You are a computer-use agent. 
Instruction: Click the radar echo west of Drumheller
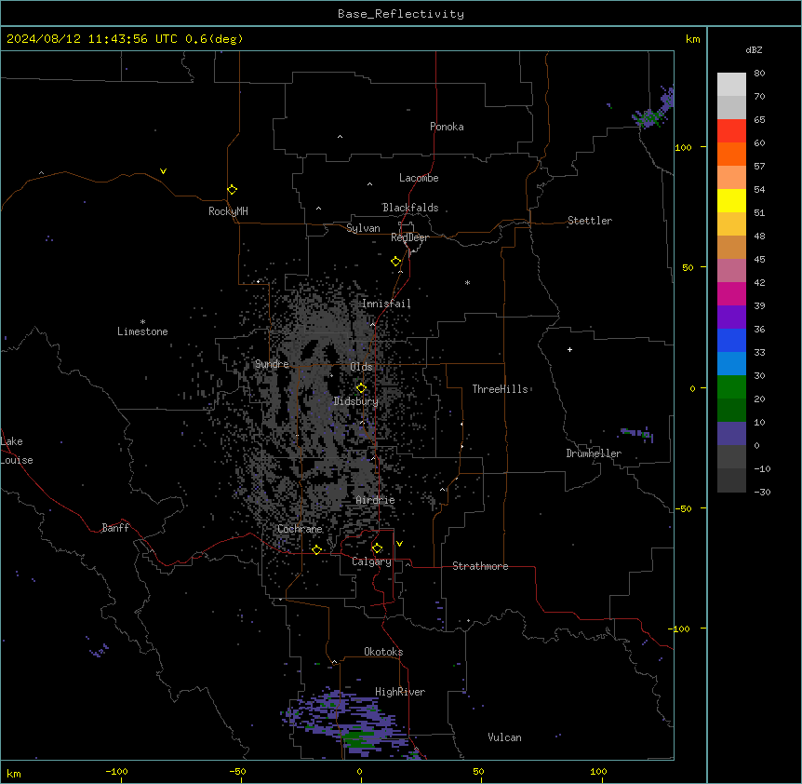pos(637,434)
